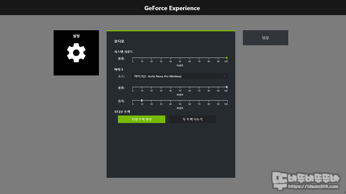Click the 시스템 사운드 label

tap(123, 52)
